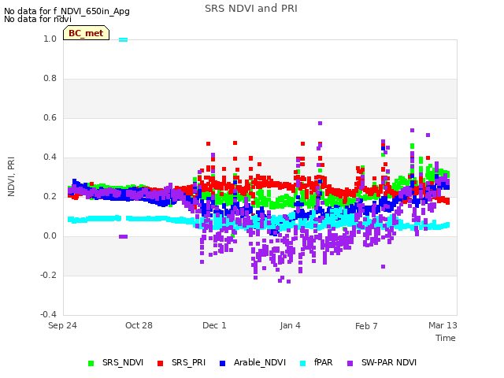
Task: Click the 0.6 y-axis tick label
Action: point(50,118)
